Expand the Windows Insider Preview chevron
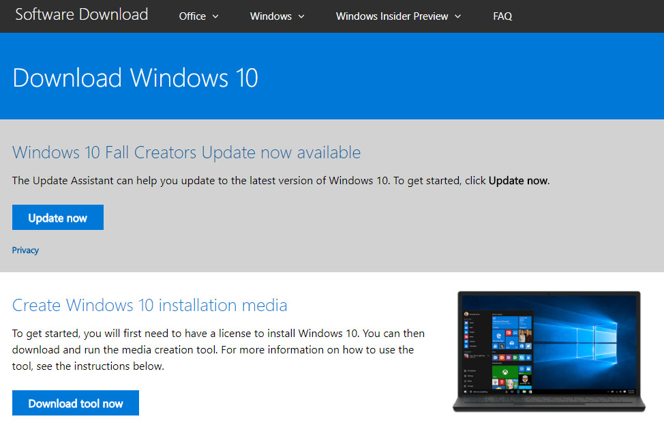 [x=457, y=16]
